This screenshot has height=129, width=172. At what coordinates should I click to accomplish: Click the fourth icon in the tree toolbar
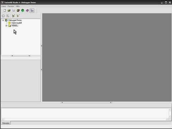[18, 16]
